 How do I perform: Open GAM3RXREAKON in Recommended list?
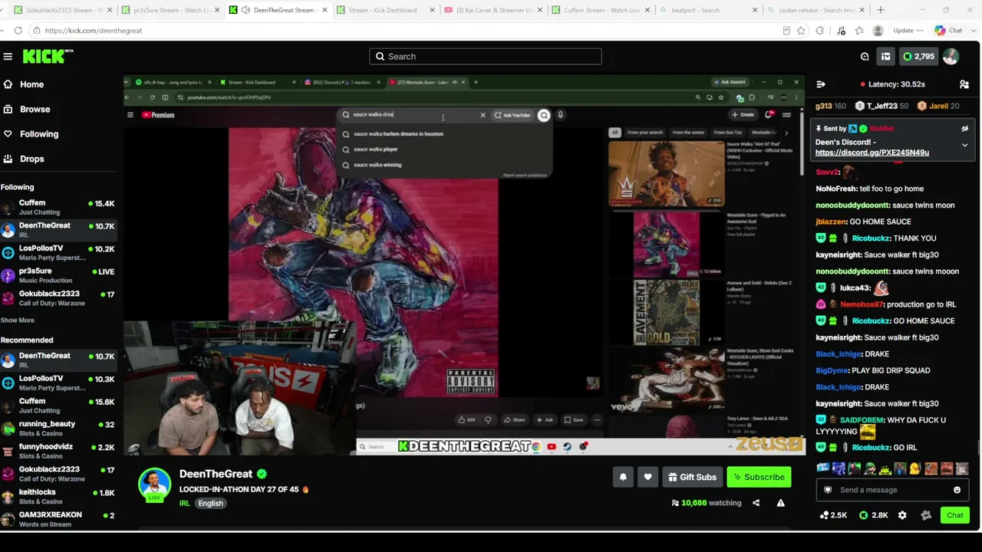pos(59,519)
